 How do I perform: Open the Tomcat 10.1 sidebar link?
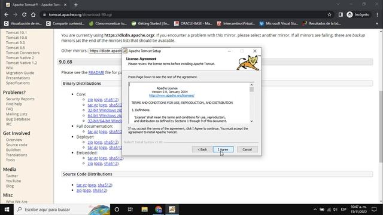[16, 32]
